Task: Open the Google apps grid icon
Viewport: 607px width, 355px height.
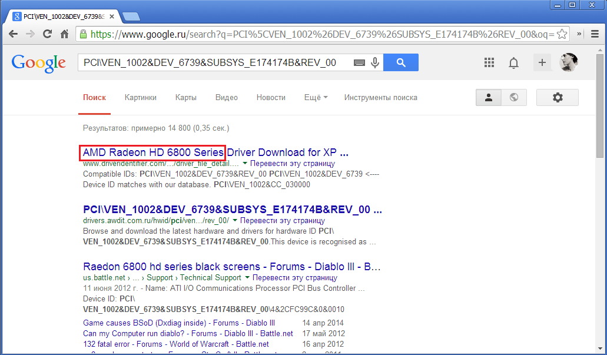Action: pyautogui.click(x=489, y=62)
